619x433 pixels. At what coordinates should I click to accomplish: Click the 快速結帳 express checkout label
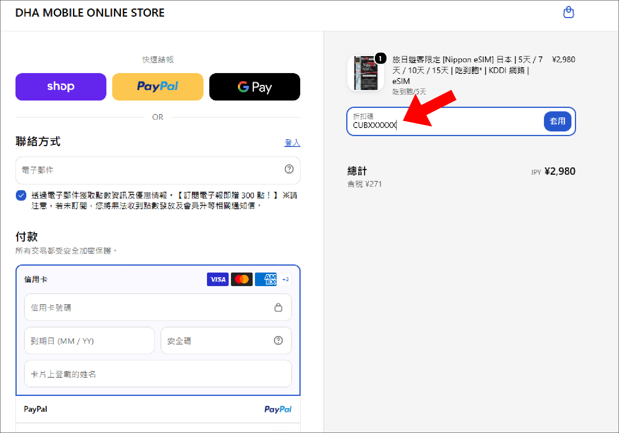(x=158, y=60)
